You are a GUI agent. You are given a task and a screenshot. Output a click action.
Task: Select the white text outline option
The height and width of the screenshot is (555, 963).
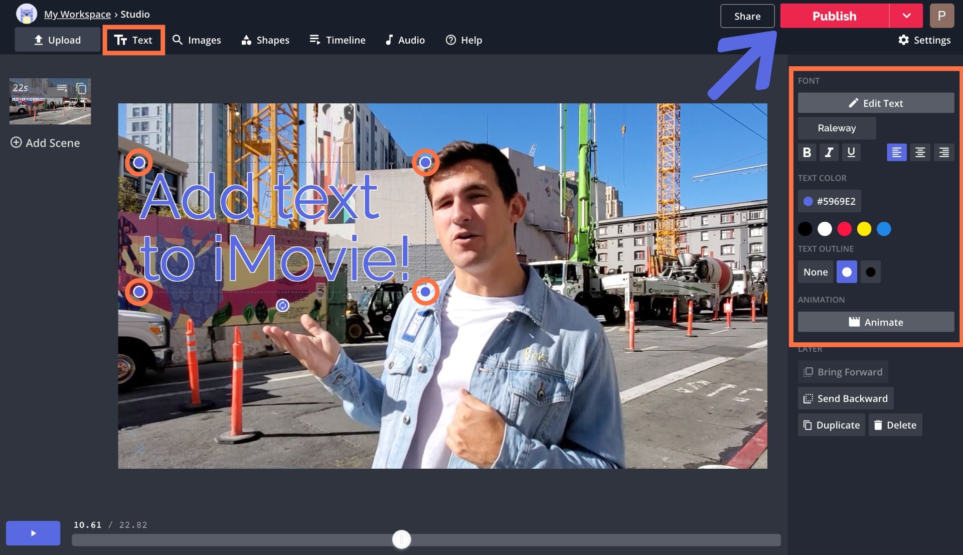pos(847,272)
